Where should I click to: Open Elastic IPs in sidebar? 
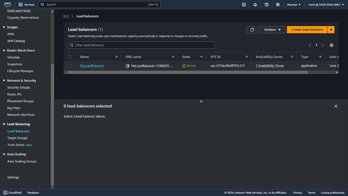14,94
